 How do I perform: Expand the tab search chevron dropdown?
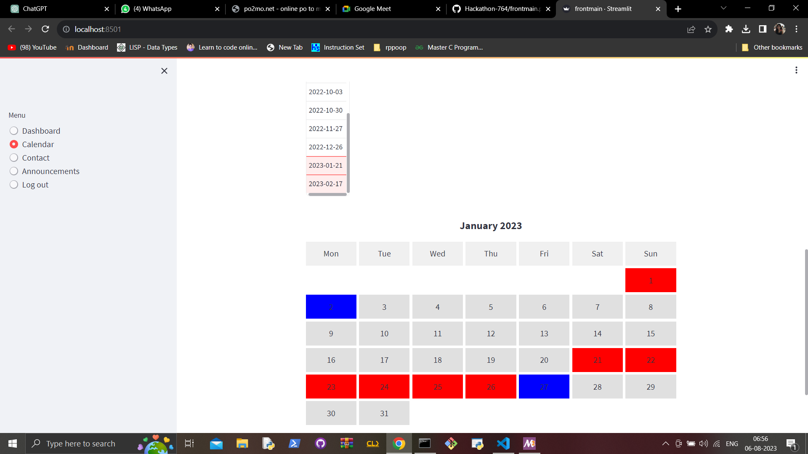723,8
